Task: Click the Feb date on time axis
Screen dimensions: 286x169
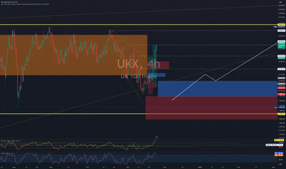Action: point(238,167)
